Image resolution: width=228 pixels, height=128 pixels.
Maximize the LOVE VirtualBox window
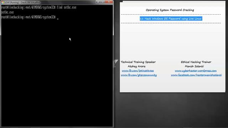click(102, 2)
